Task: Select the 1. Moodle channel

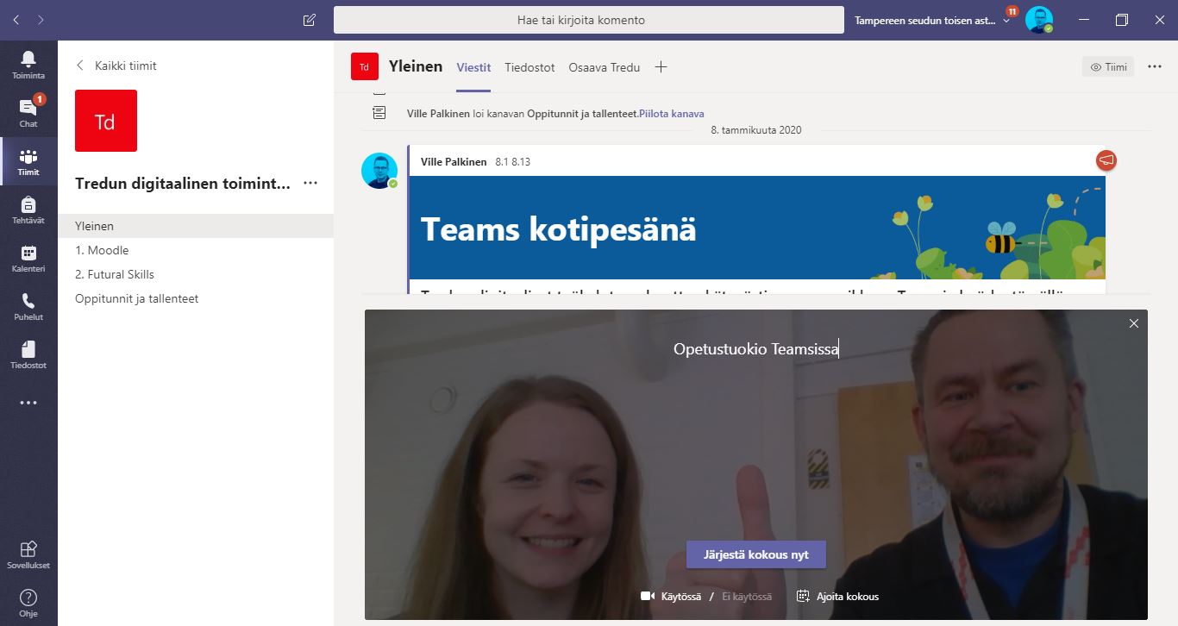Action: [196, 250]
